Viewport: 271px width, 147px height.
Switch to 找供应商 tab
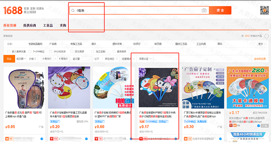coord(30,25)
